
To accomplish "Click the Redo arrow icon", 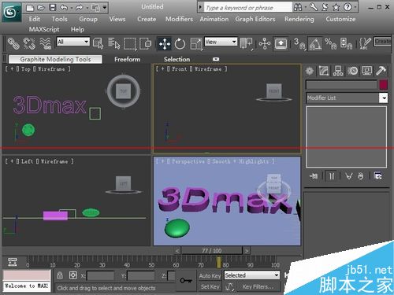I will 79,8.
